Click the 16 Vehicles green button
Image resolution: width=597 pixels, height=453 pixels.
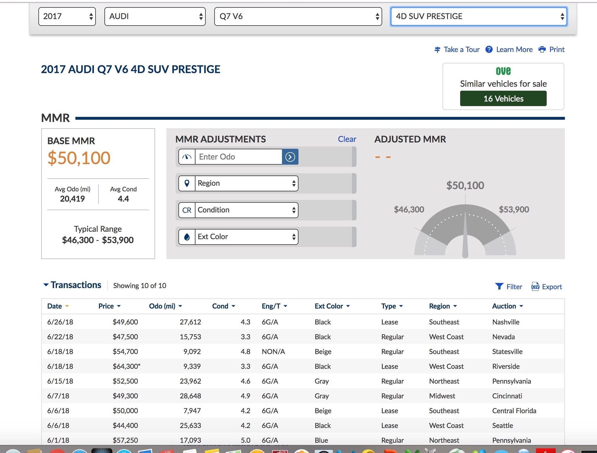tap(503, 98)
